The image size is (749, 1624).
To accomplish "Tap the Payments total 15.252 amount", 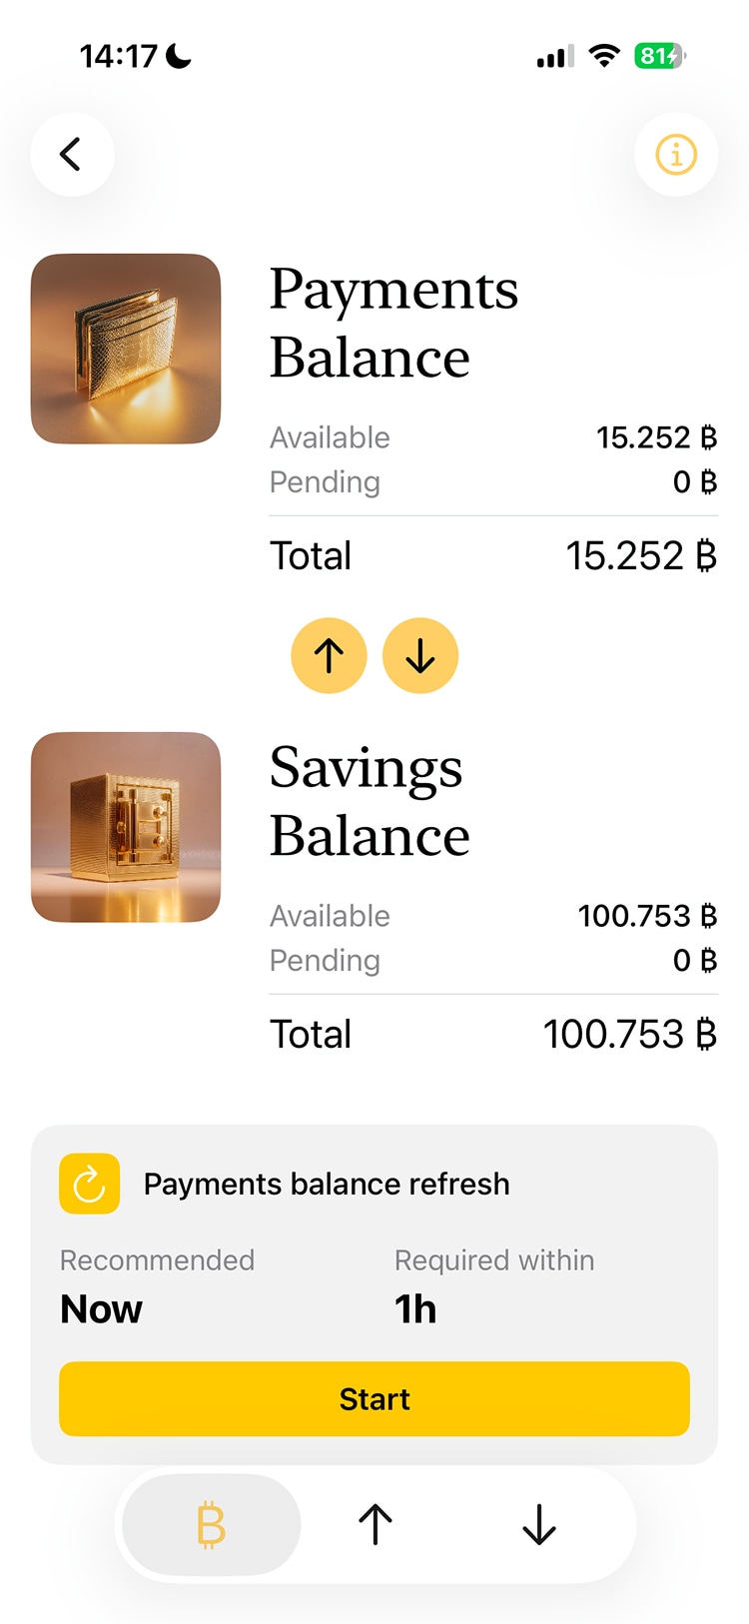I will 641,556.
